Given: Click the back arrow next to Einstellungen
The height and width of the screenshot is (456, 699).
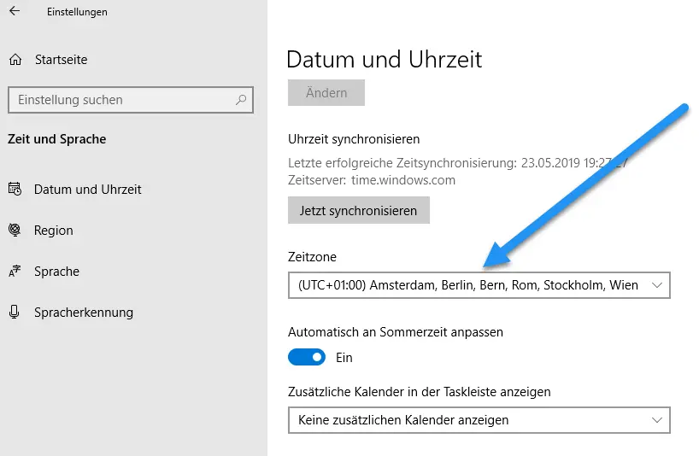Looking at the screenshot, I should click(15, 12).
